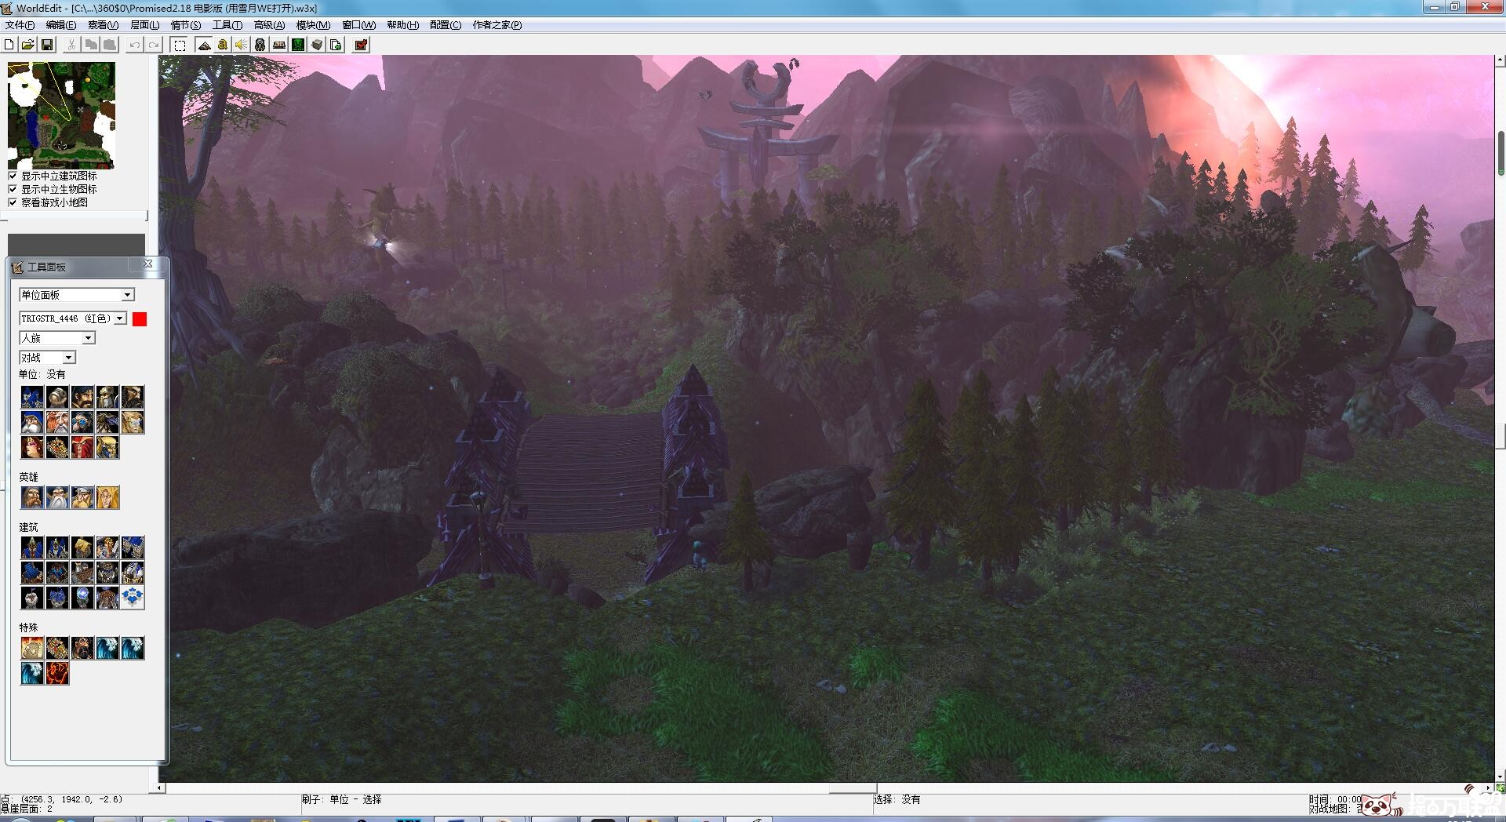
Task: Click the test map red checkmark icon
Action: [361, 45]
